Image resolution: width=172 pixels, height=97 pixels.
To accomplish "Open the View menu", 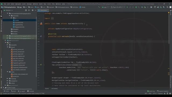I will (x=13, y=4).
